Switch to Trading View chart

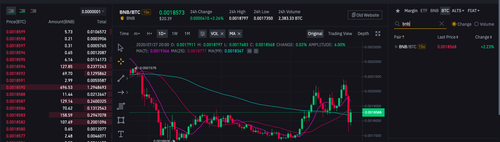340,34
